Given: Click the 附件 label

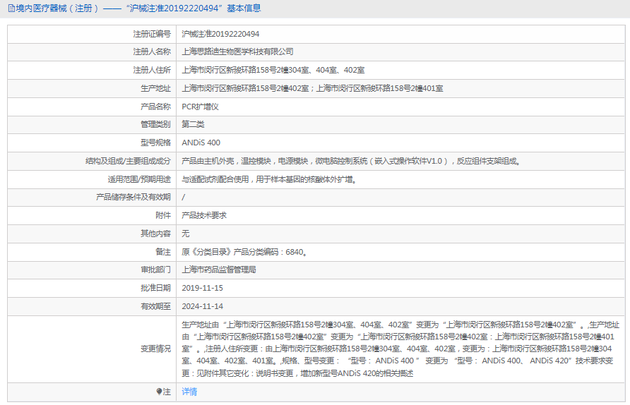Looking at the screenshot, I should click(x=163, y=215).
